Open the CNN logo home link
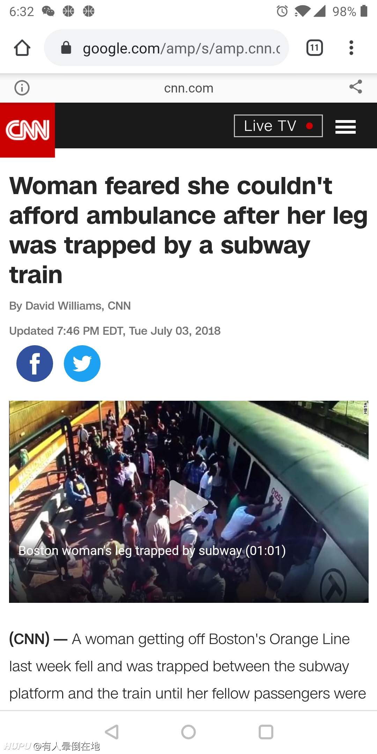 point(28,130)
